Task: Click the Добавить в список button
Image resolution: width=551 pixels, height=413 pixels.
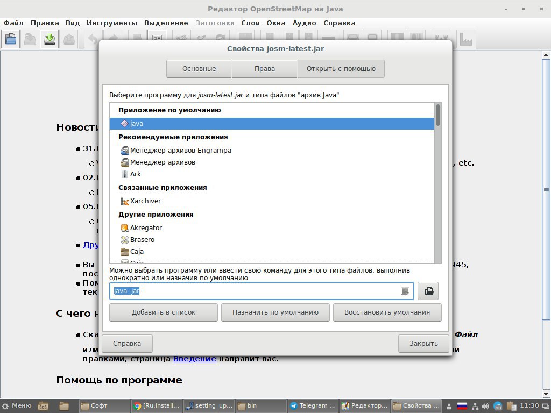Action: (x=164, y=312)
